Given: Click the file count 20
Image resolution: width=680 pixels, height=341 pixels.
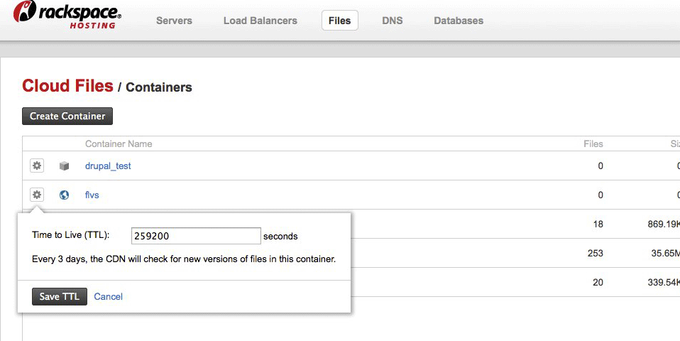Looking at the screenshot, I should 598,282.
